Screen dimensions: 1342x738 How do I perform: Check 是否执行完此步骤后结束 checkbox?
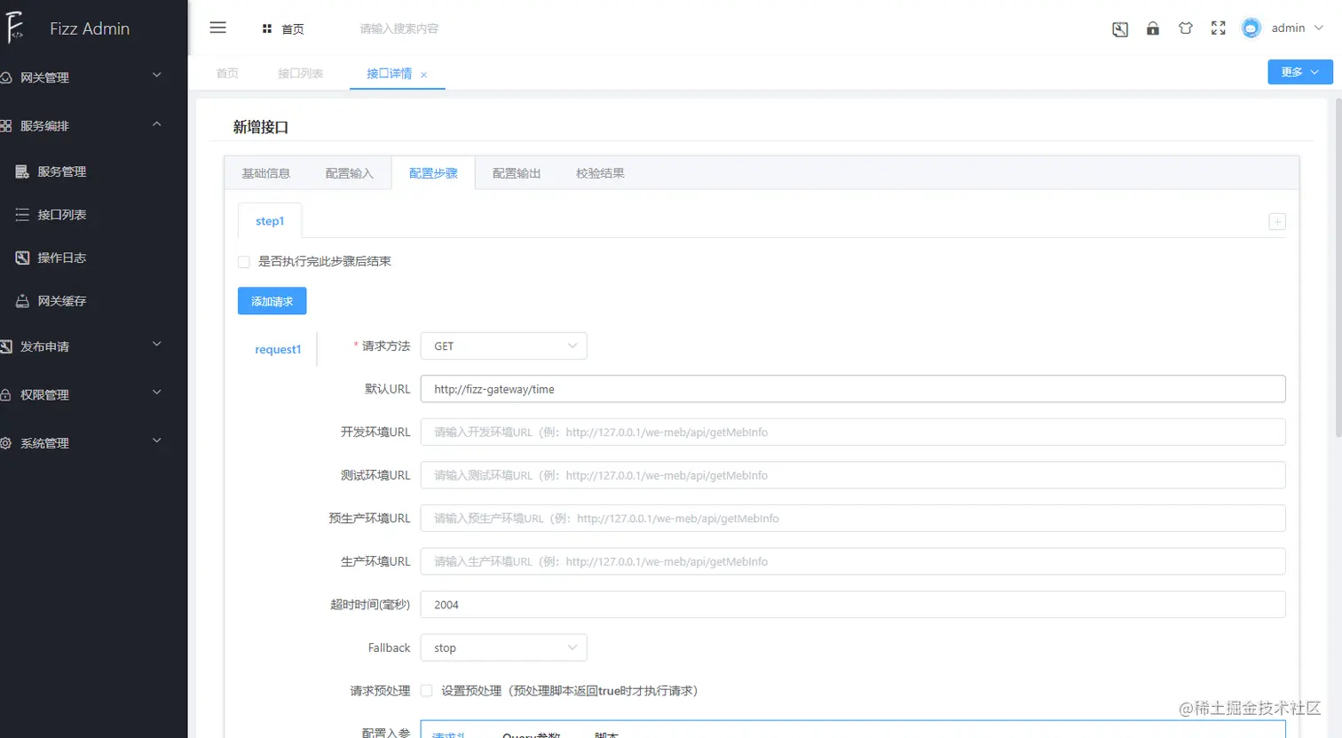tap(244, 262)
